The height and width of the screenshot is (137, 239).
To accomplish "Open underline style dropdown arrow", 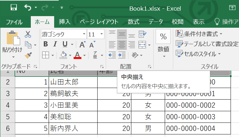I will coord(72,44).
